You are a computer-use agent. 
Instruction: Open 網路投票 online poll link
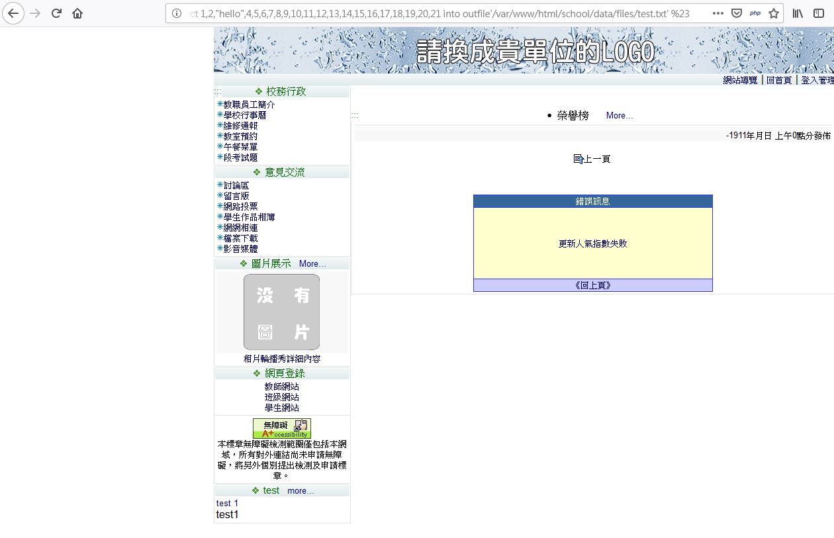pyautogui.click(x=240, y=206)
